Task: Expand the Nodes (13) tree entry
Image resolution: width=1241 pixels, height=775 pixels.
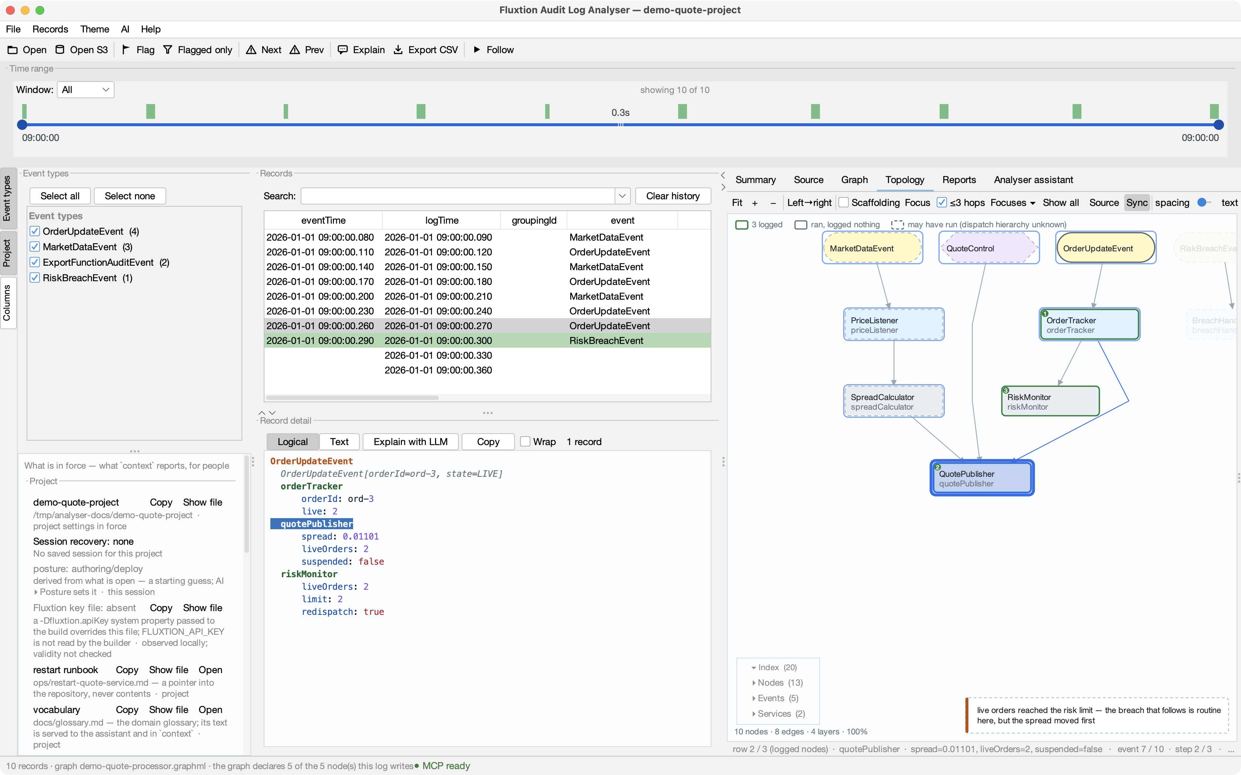Action: (x=754, y=683)
